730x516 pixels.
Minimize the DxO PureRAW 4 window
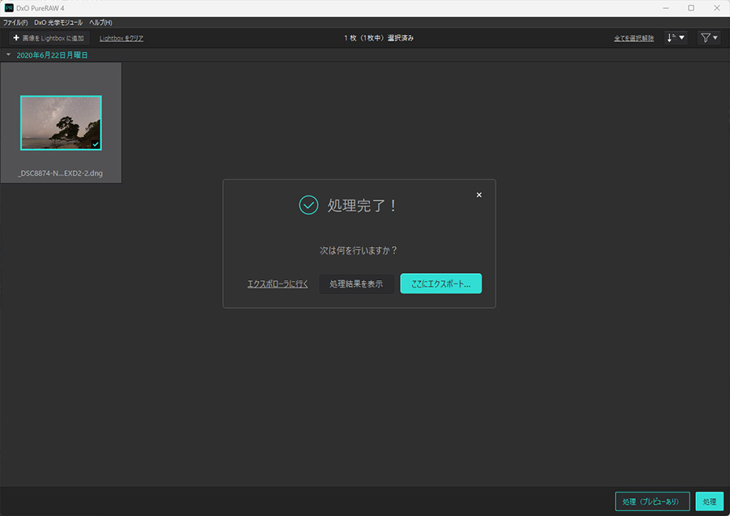click(666, 8)
